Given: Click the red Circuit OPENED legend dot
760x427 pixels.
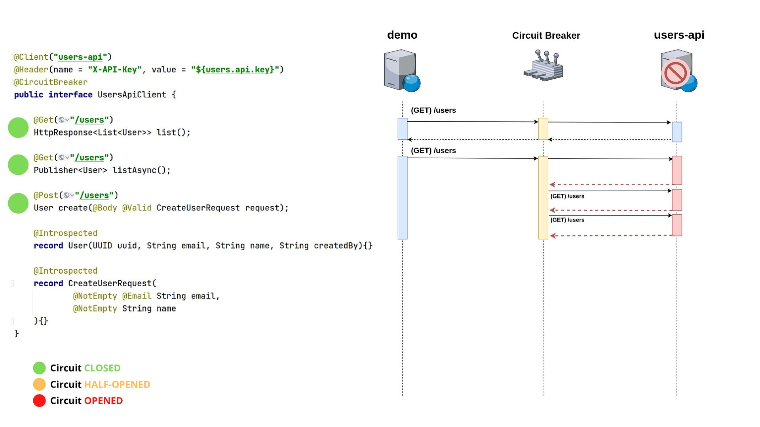Looking at the screenshot, I should 39,401.
